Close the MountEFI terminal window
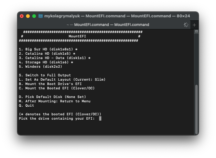Viewport: 216px width, 158px height. pos(22,16)
